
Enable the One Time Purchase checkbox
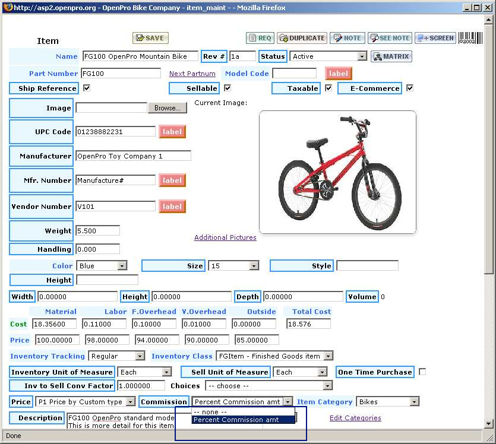(422, 372)
